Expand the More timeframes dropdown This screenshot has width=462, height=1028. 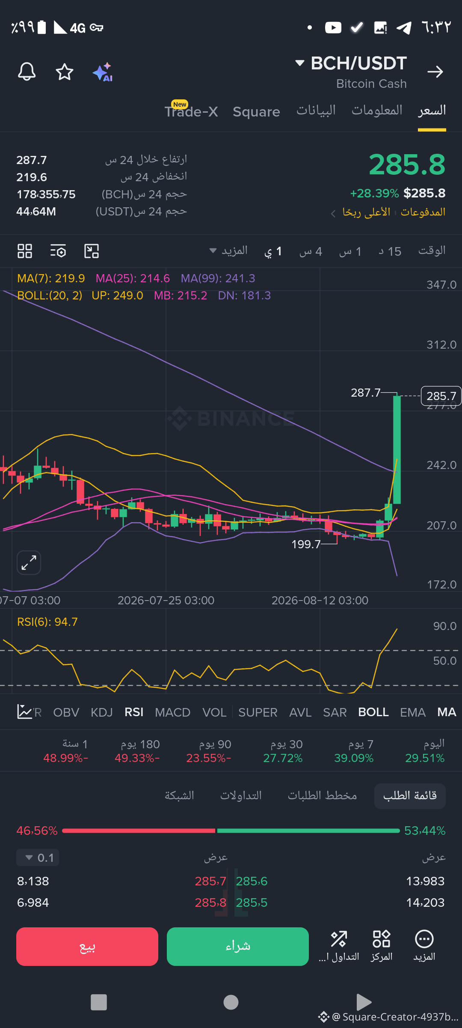coord(228,251)
